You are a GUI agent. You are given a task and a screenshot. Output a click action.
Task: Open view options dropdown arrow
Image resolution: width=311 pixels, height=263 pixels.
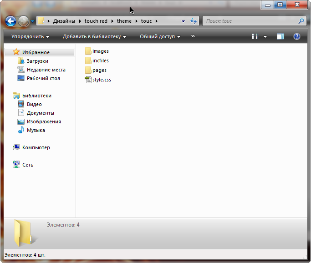point(265,37)
